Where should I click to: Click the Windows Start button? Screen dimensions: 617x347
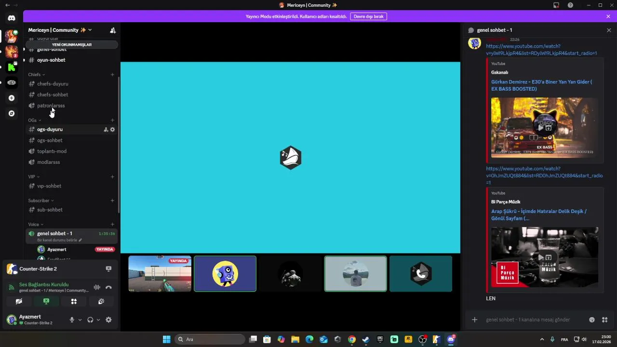tap(166, 339)
